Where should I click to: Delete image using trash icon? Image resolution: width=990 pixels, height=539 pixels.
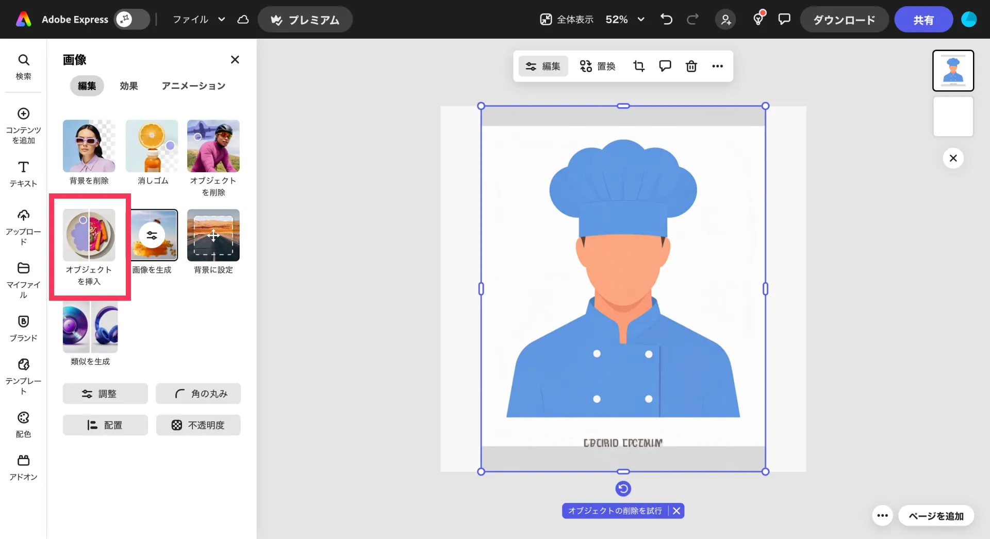pyautogui.click(x=691, y=66)
